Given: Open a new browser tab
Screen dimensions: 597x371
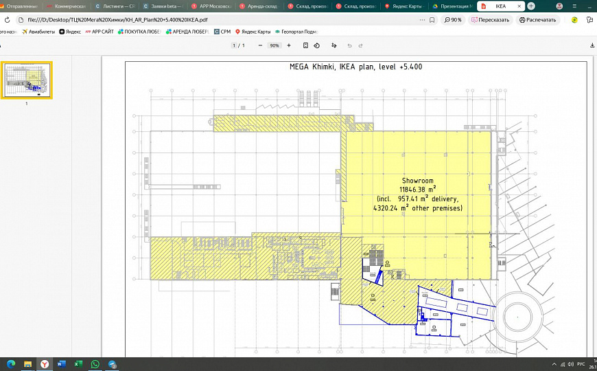Looking at the screenshot, I should pyautogui.click(x=530, y=6).
